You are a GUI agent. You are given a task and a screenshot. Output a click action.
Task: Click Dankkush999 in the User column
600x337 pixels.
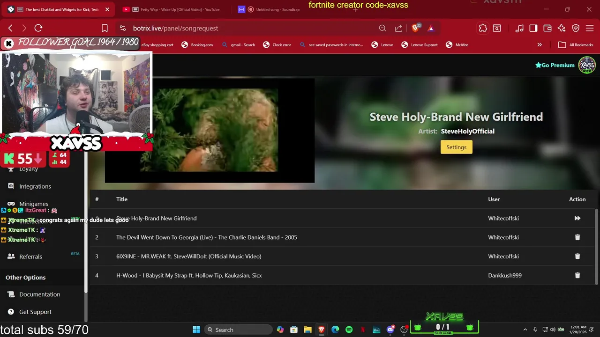(x=505, y=276)
